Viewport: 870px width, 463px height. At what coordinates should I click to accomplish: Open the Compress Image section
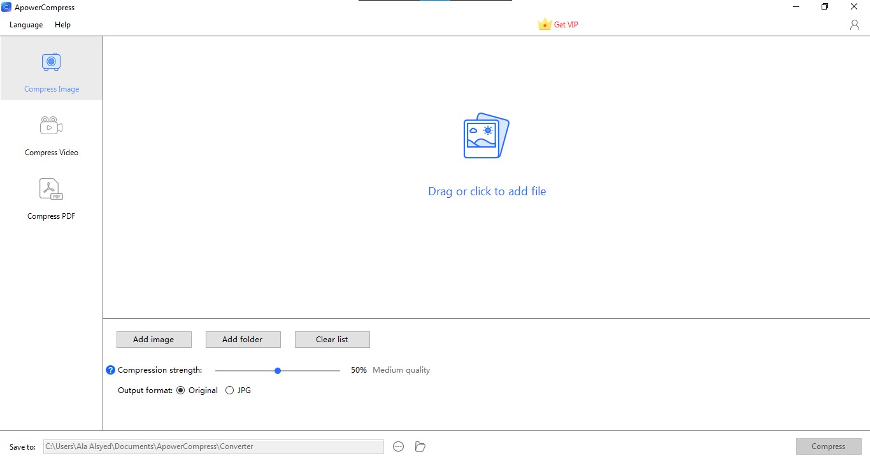click(x=52, y=68)
